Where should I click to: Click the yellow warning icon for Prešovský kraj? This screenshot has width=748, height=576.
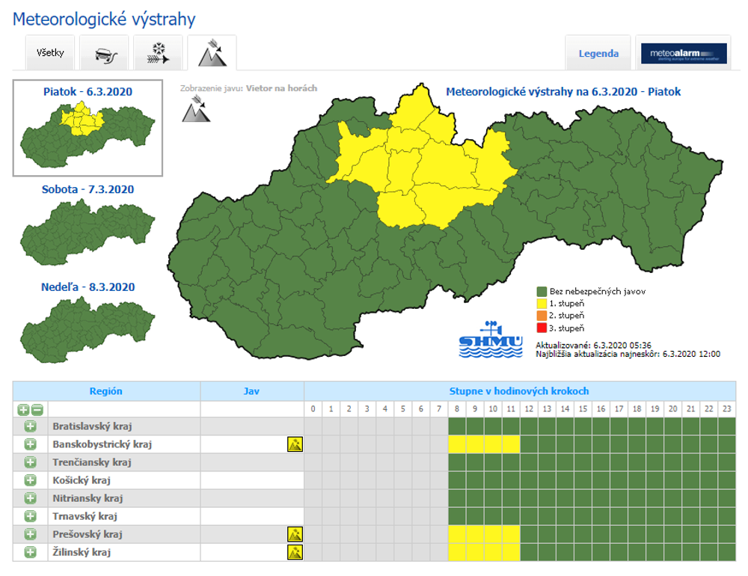pyautogui.click(x=295, y=534)
